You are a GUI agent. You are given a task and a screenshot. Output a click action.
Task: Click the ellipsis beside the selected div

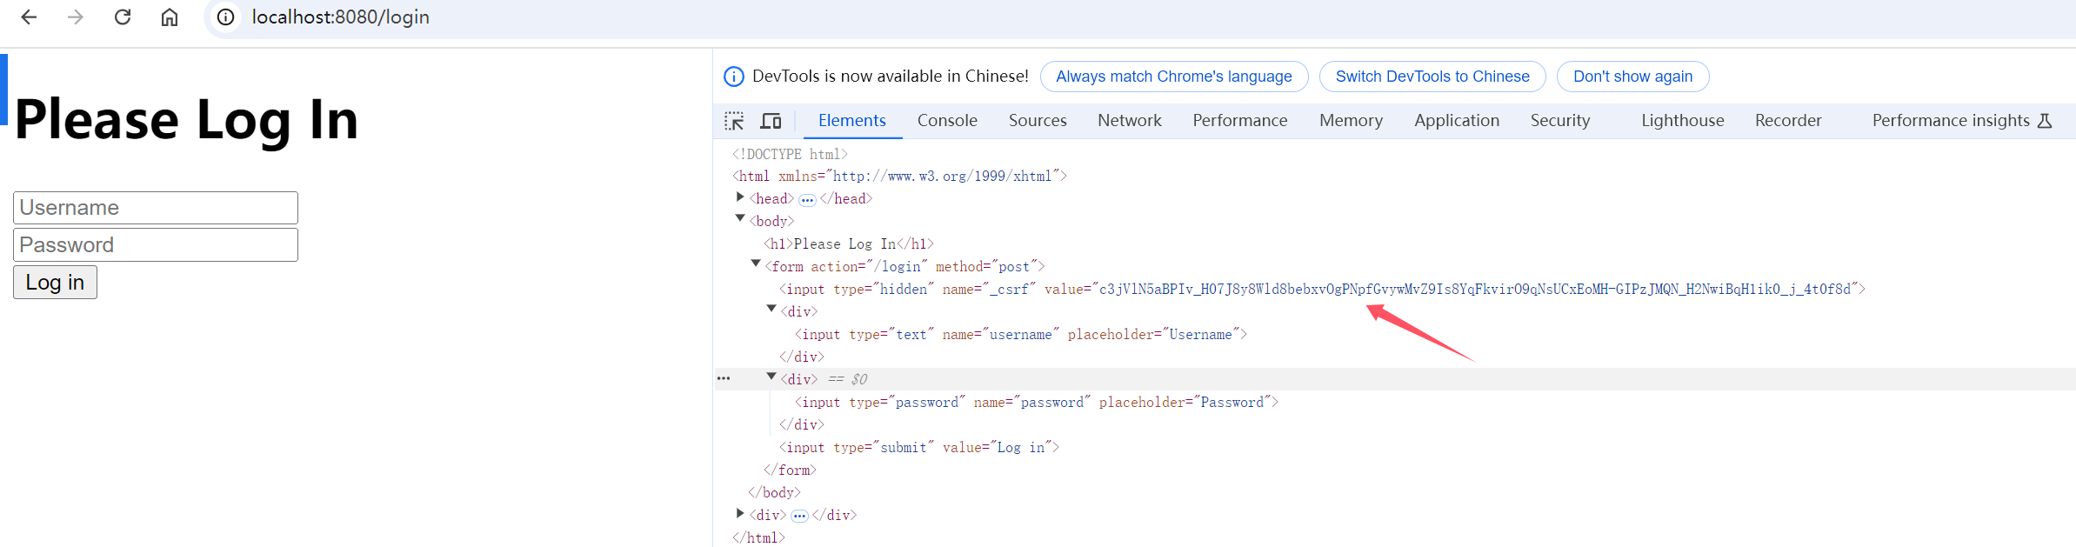coord(724,379)
